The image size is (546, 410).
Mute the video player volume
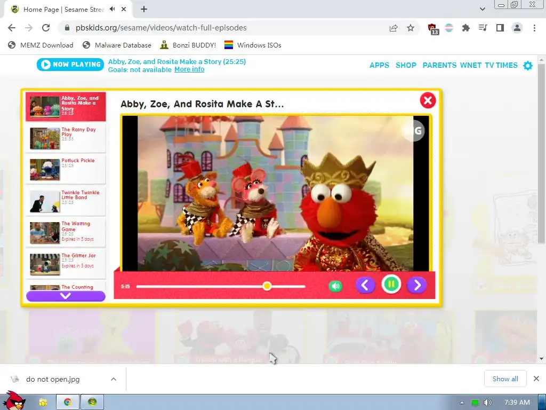(335, 286)
